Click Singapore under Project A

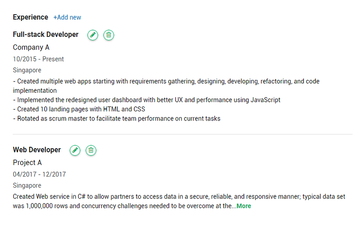coord(27,185)
